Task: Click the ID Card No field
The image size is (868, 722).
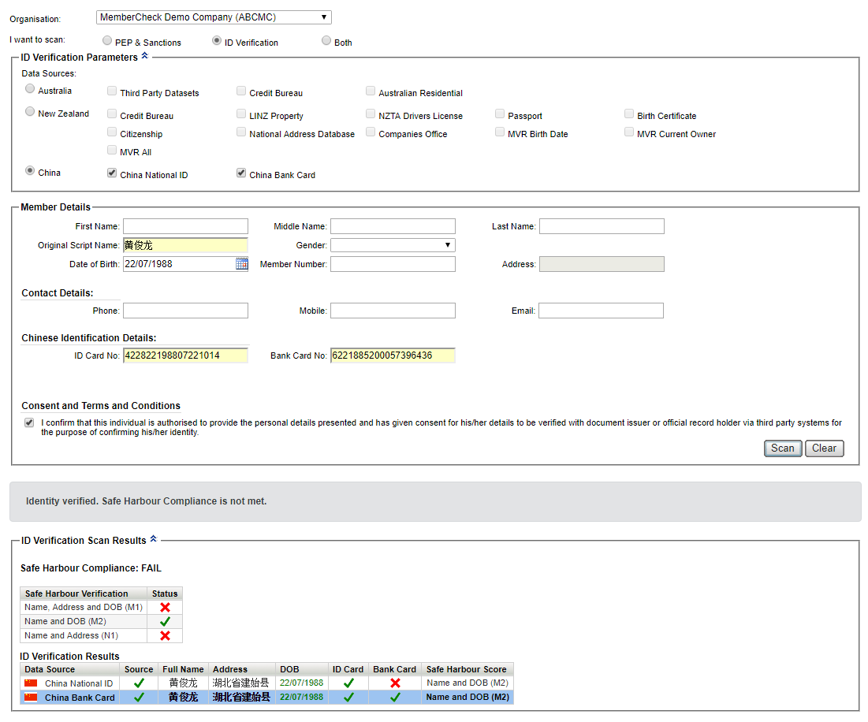Action: (x=185, y=355)
